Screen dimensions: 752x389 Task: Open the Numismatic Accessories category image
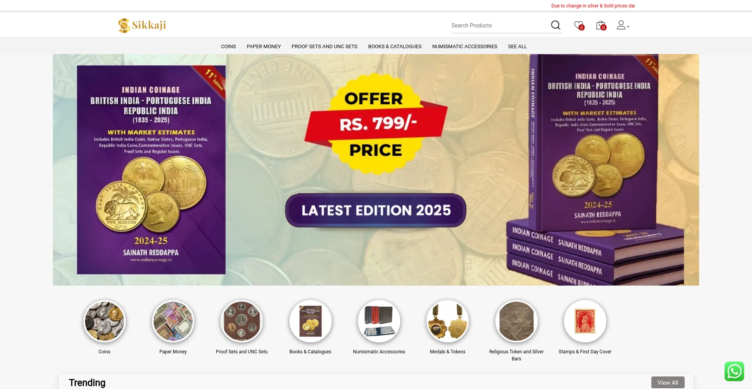point(379,321)
